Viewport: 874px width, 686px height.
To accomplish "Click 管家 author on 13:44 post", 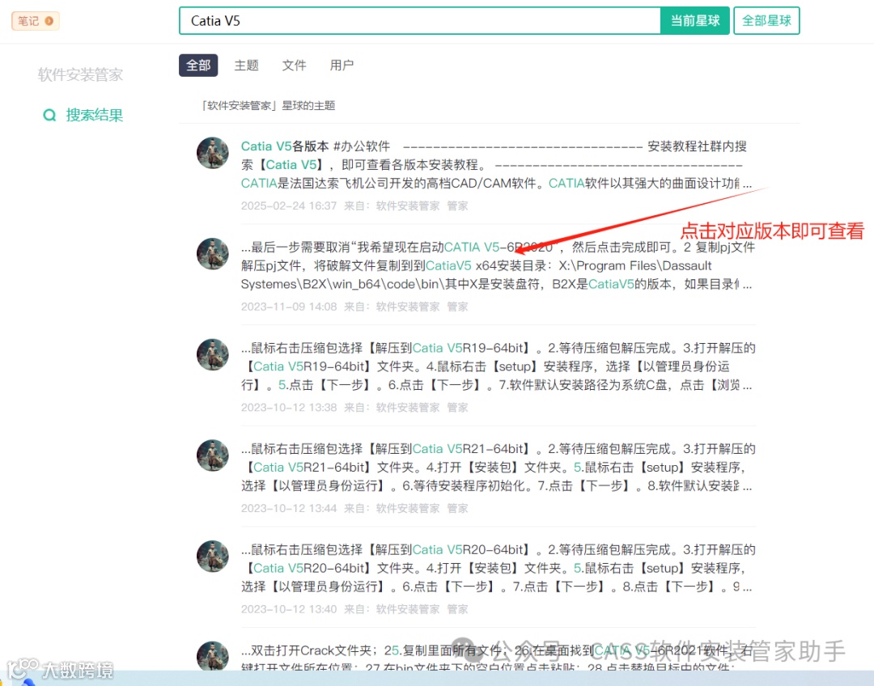I will pos(457,509).
